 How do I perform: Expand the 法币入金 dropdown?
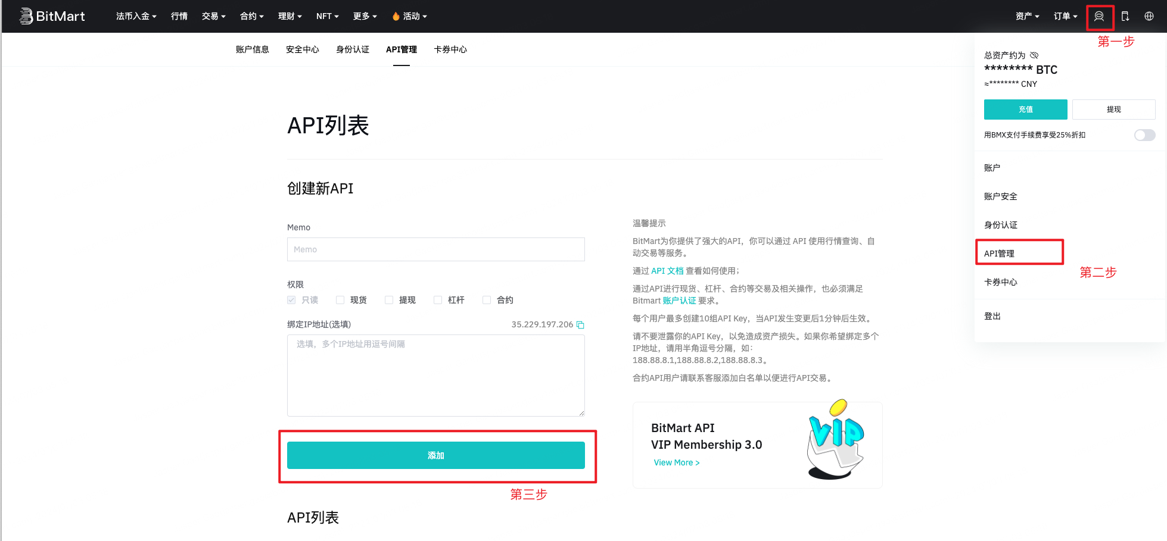pyautogui.click(x=136, y=17)
